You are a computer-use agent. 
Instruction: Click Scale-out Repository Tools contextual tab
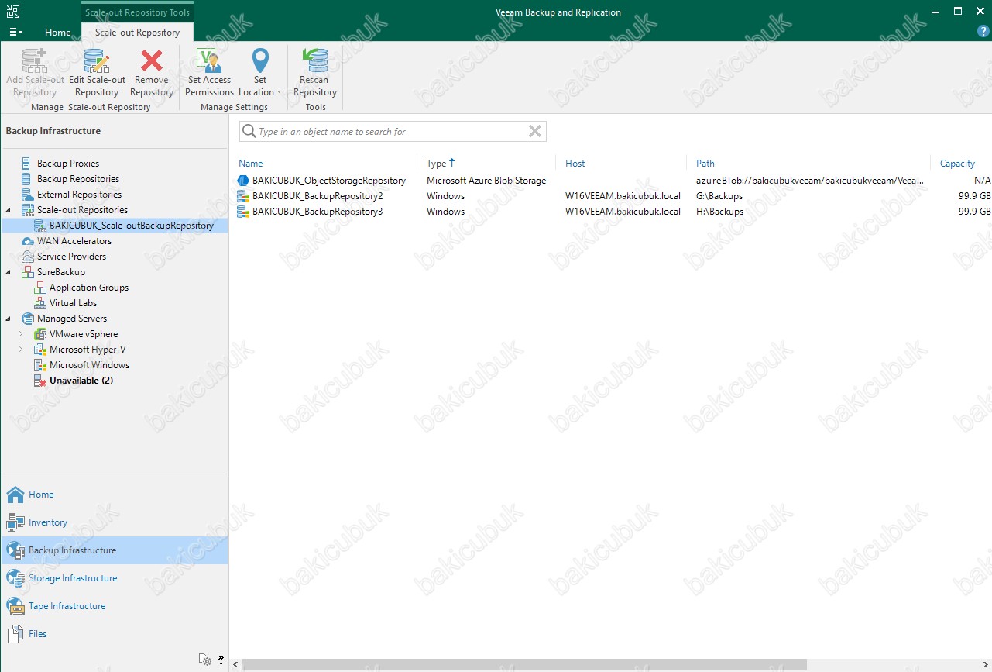(x=137, y=12)
